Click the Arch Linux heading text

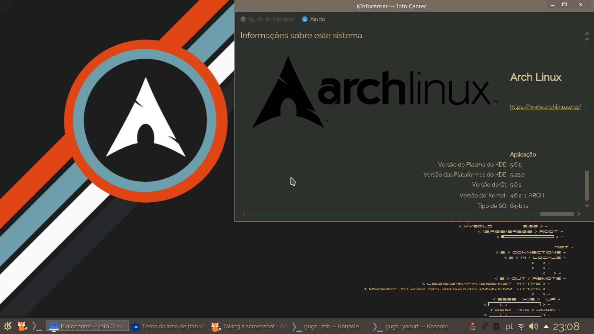tap(536, 77)
